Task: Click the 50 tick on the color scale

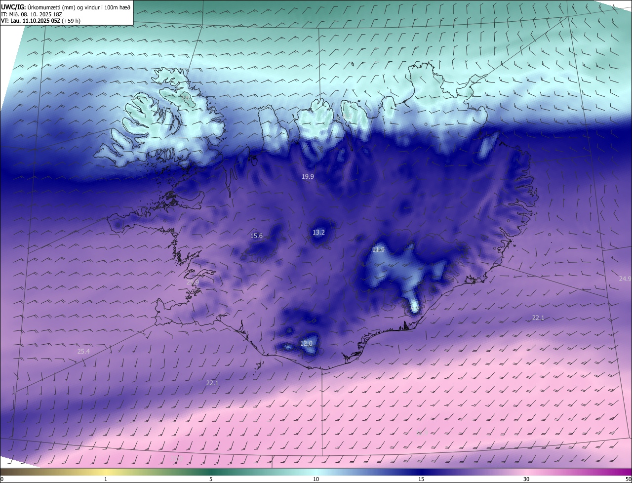Action: click(628, 479)
